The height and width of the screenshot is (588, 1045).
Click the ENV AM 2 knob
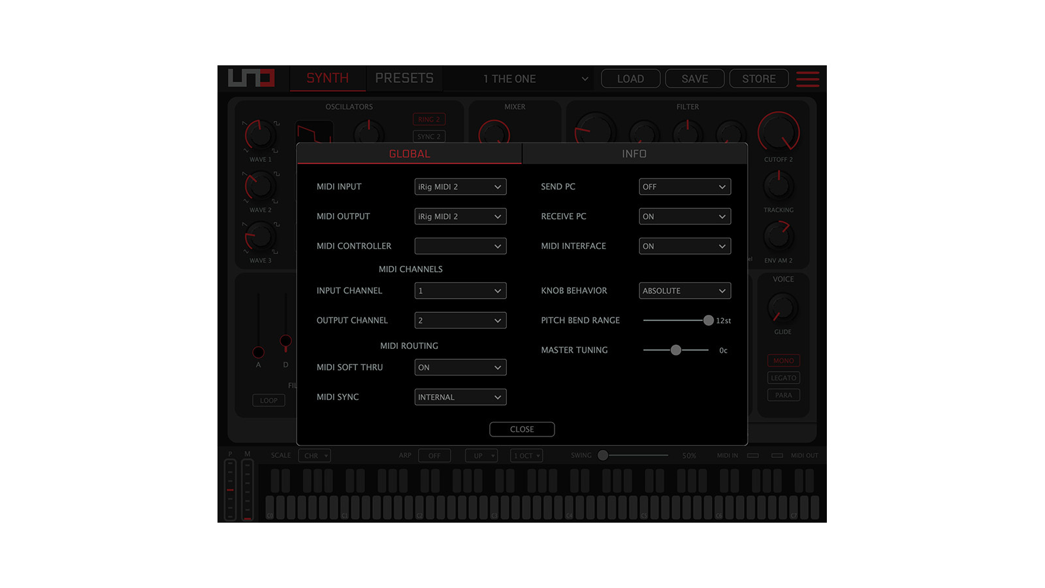pos(779,237)
